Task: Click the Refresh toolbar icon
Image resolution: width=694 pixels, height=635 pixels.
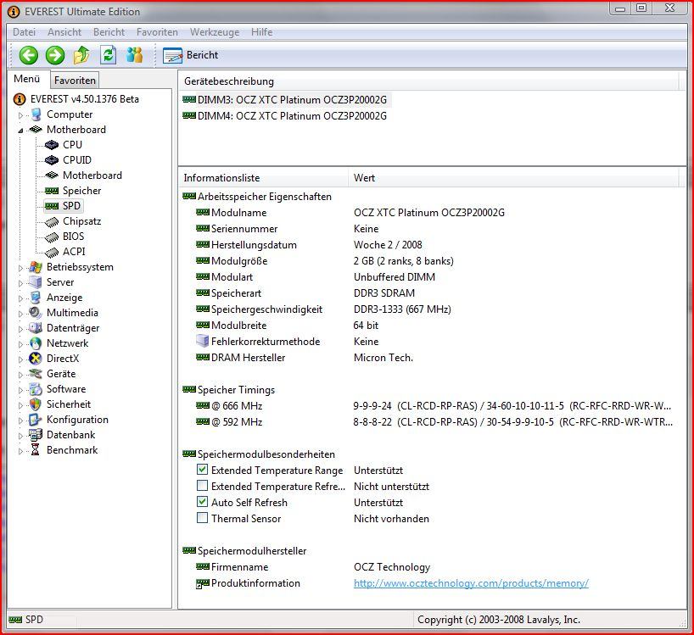Action: pyautogui.click(x=109, y=55)
